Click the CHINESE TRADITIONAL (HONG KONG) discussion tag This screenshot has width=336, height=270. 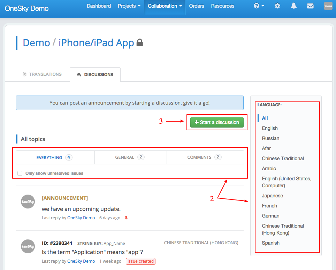click(x=201, y=243)
